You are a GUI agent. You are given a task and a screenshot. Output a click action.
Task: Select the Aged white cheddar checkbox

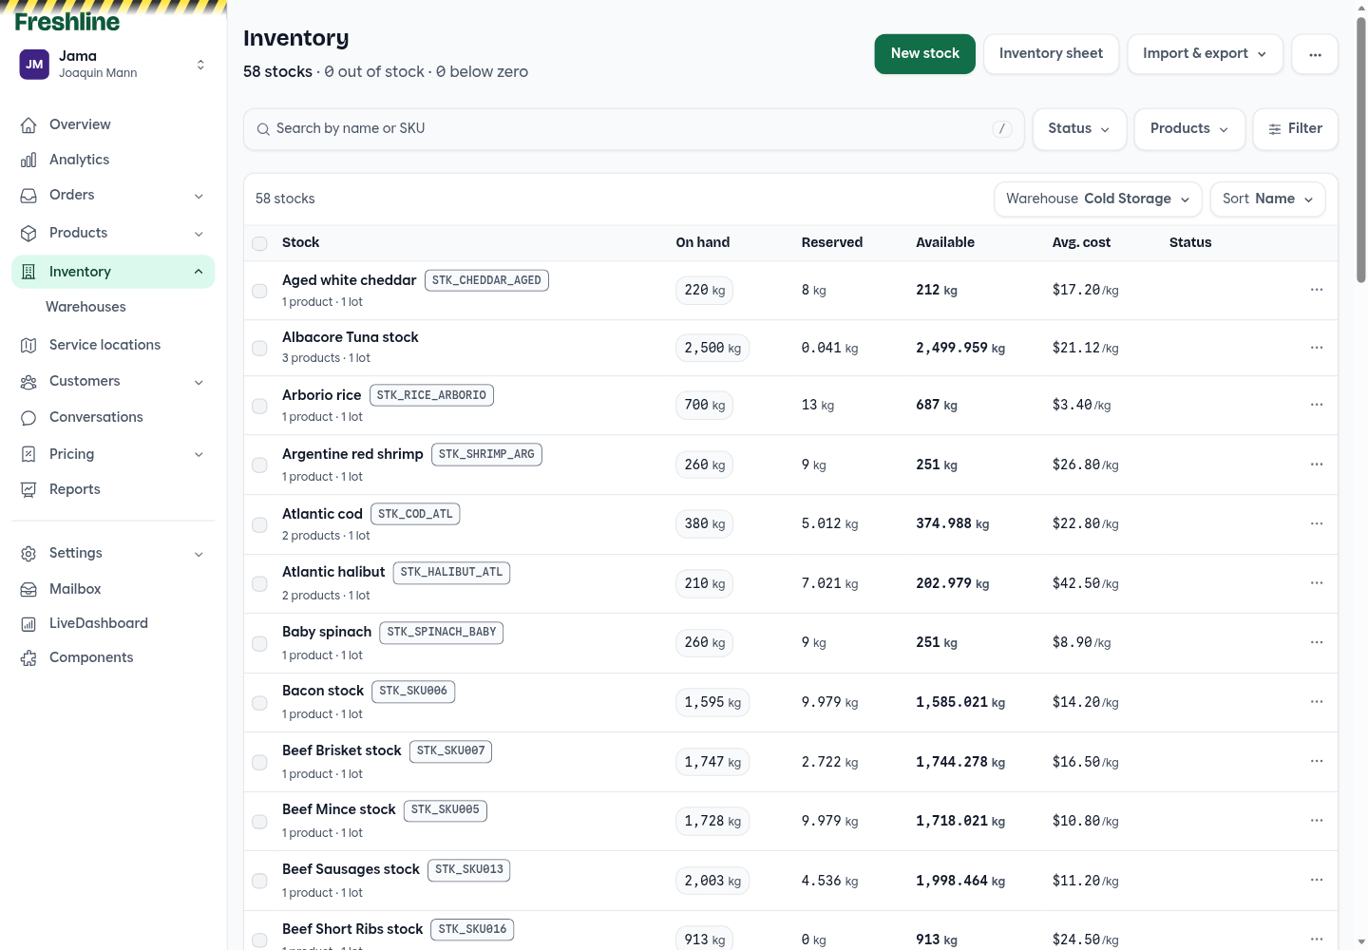tap(259, 291)
